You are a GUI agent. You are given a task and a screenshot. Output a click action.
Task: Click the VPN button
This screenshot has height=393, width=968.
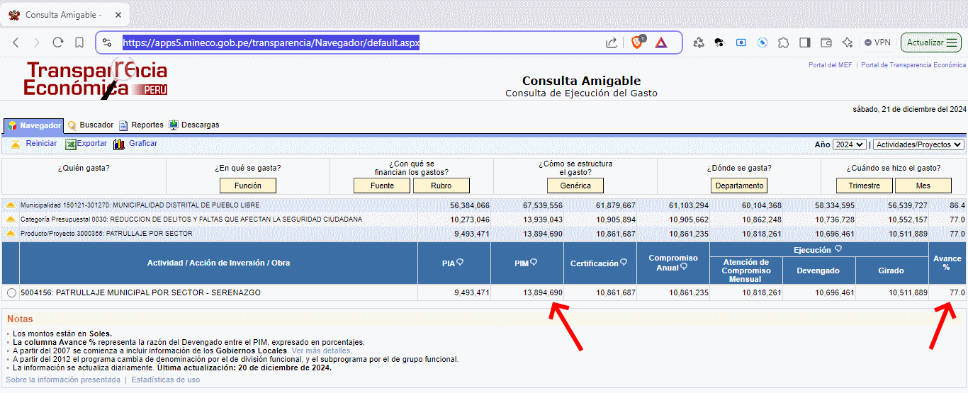877,42
